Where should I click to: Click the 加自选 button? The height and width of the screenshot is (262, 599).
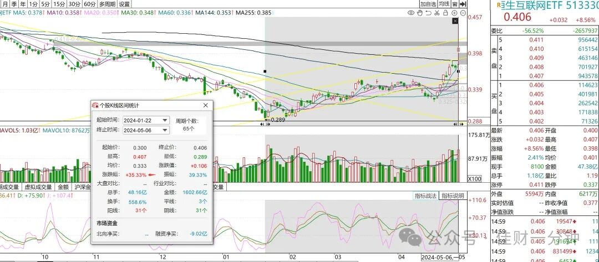[428, 4]
